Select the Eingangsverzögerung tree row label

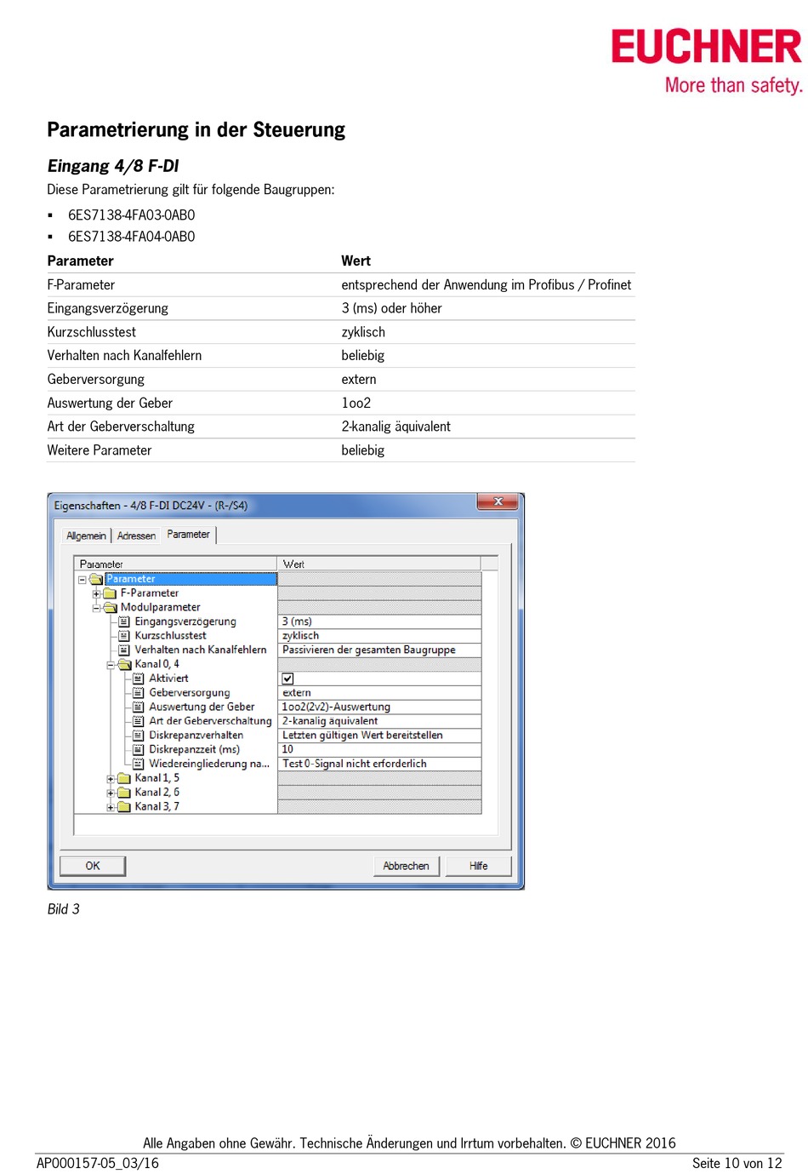185,622
